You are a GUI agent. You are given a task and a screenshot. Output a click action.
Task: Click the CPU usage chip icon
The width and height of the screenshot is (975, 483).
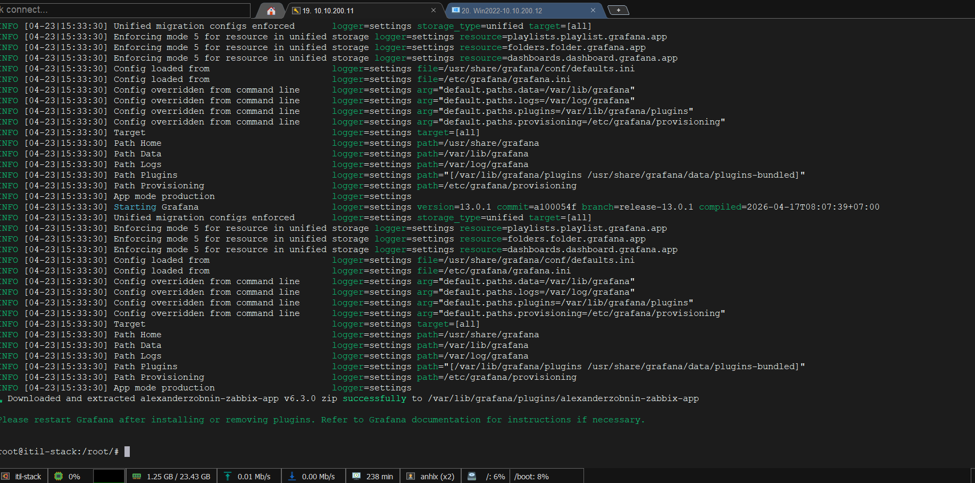coord(59,477)
